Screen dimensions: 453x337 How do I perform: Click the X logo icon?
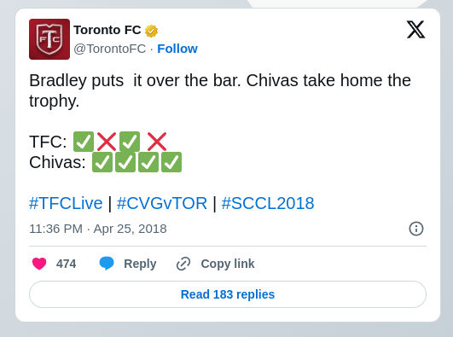pos(415,30)
